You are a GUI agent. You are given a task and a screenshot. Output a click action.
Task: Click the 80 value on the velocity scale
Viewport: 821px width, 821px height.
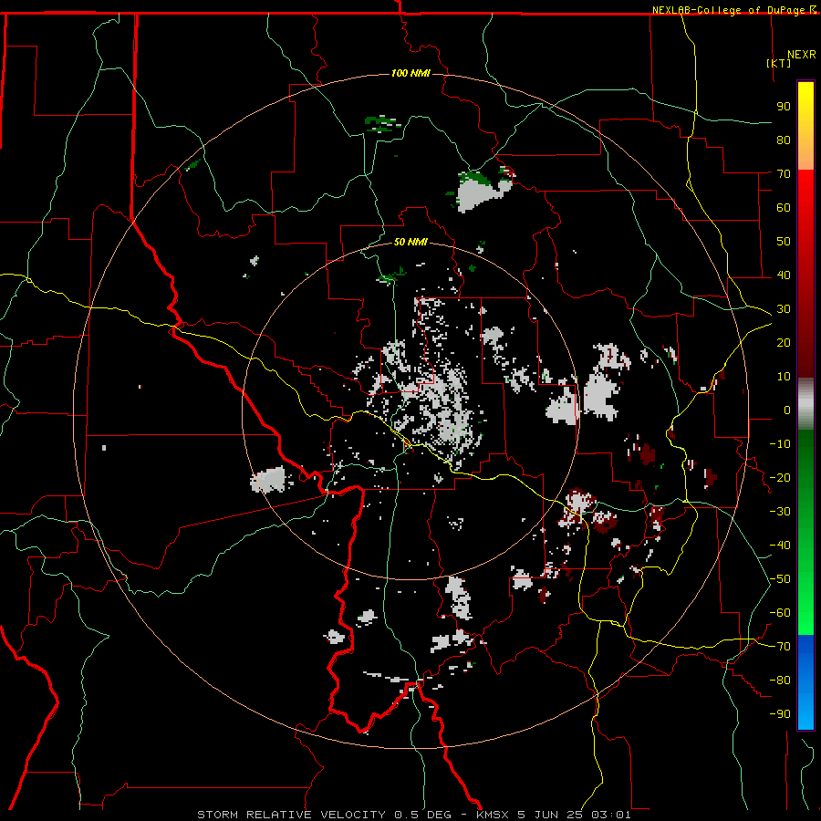click(784, 140)
